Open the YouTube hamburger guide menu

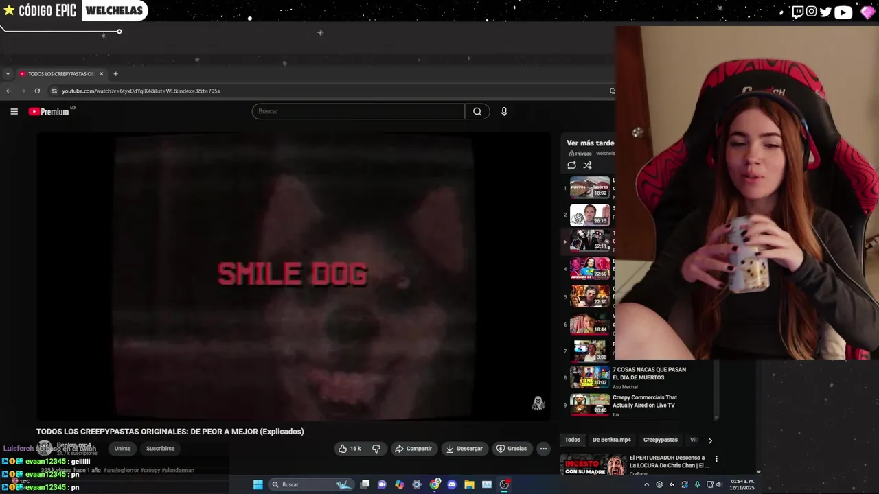[x=14, y=111]
